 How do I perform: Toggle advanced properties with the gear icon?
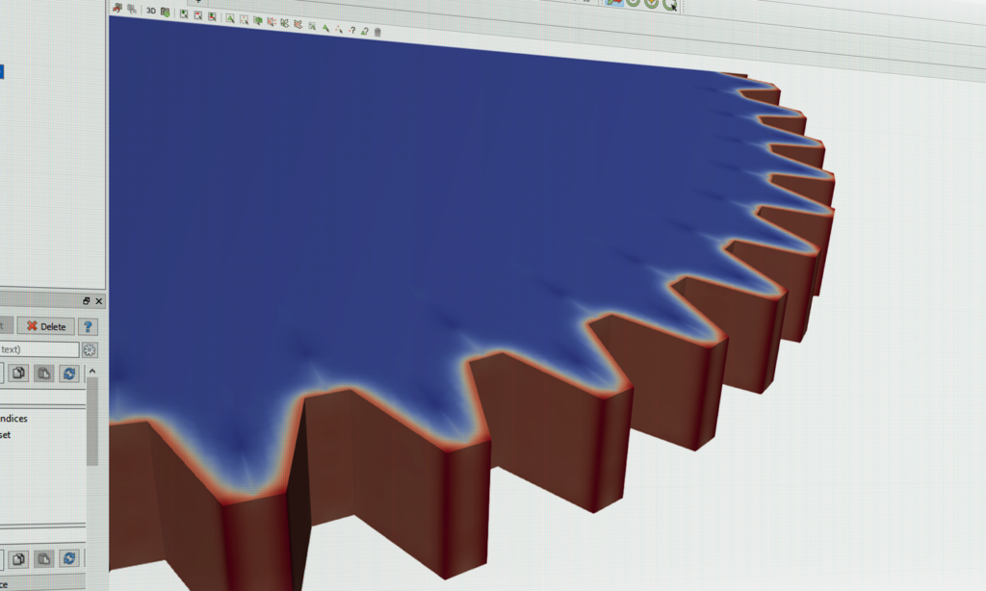click(91, 350)
